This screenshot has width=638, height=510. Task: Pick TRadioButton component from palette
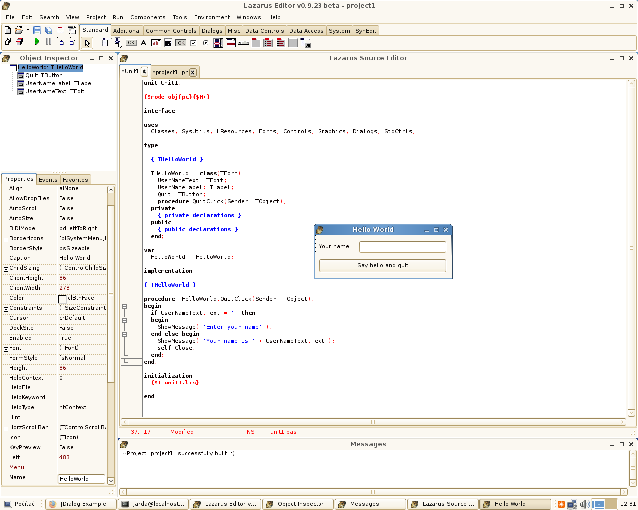205,43
